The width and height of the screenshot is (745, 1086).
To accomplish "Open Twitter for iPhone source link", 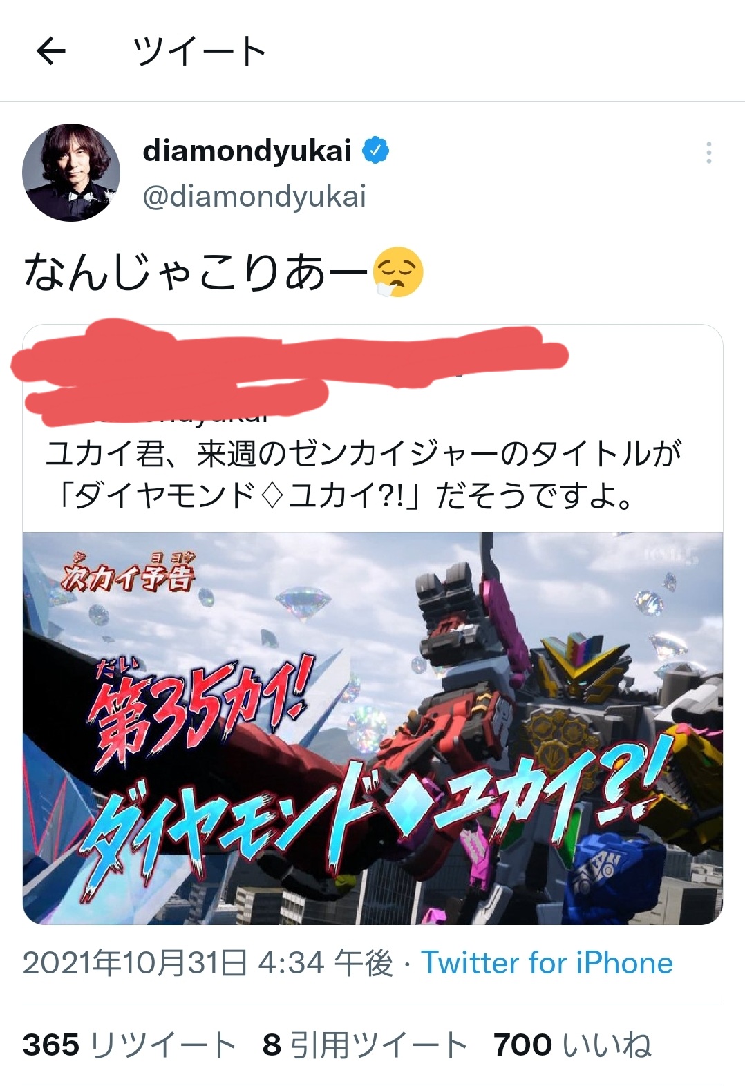I will click(x=547, y=962).
